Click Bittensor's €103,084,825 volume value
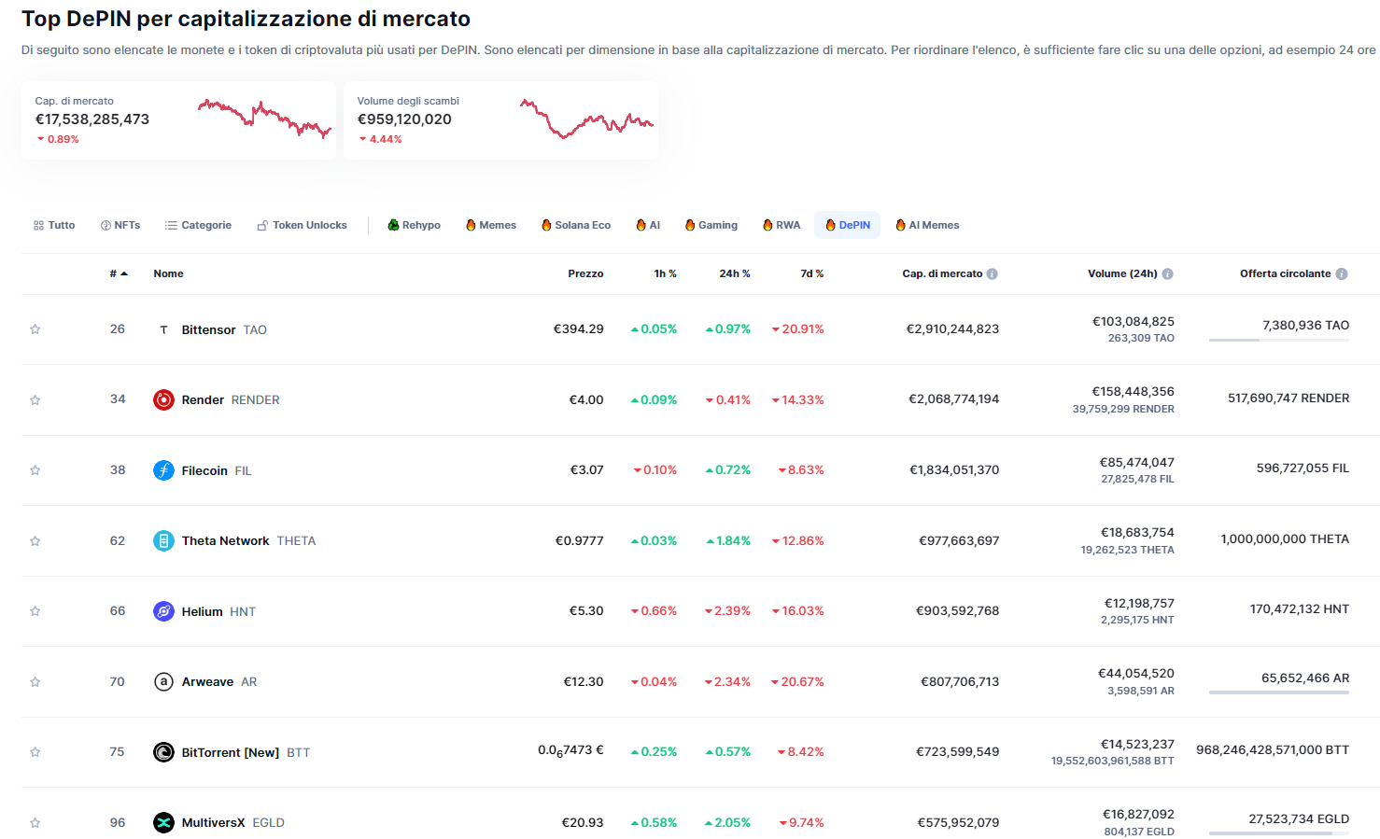The image size is (1380, 839). pyautogui.click(x=1134, y=322)
